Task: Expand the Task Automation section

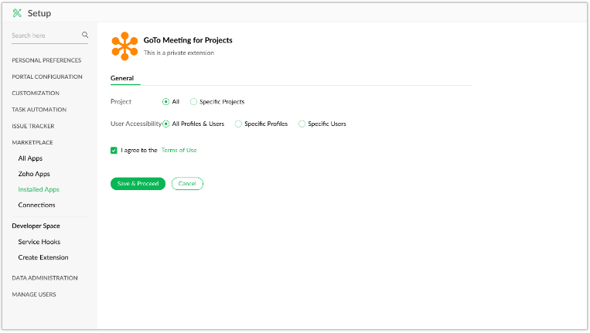Action: tap(39, 110)
